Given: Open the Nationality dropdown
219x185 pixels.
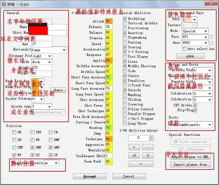Looking at the screenshot, I should (64, 50).
